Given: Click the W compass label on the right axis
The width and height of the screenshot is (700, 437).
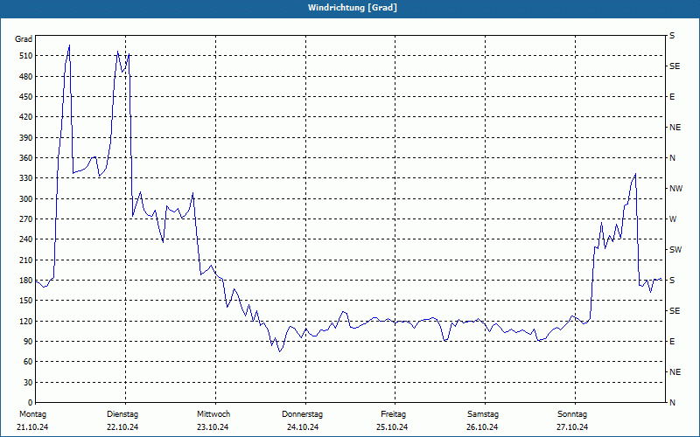Looking at the screenshot, I should pos(673,219).
